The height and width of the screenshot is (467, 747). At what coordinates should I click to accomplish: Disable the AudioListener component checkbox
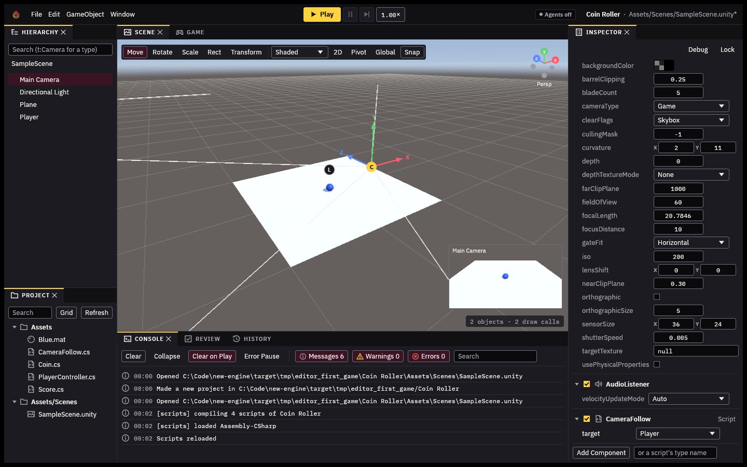(x=587, y=384)
